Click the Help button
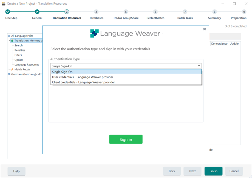The width and height of the screenshot is (252, 178). click(x=16, y=171)
